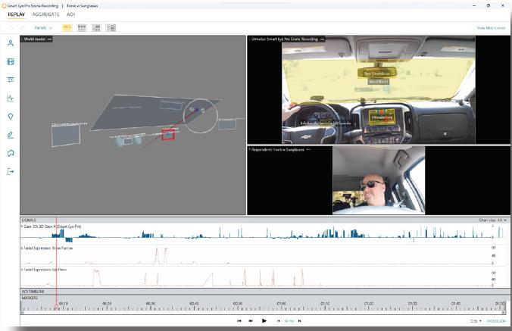The width and height of the screenshot is (512, 331).
Task: Click the horizontal scrollbar below the timeline
Action: coord(263,313)
